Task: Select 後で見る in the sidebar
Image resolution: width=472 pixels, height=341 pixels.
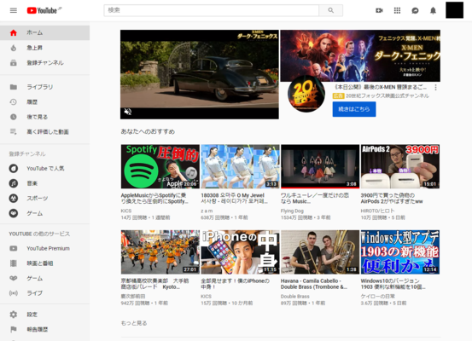Action: (x=44, y=117)
